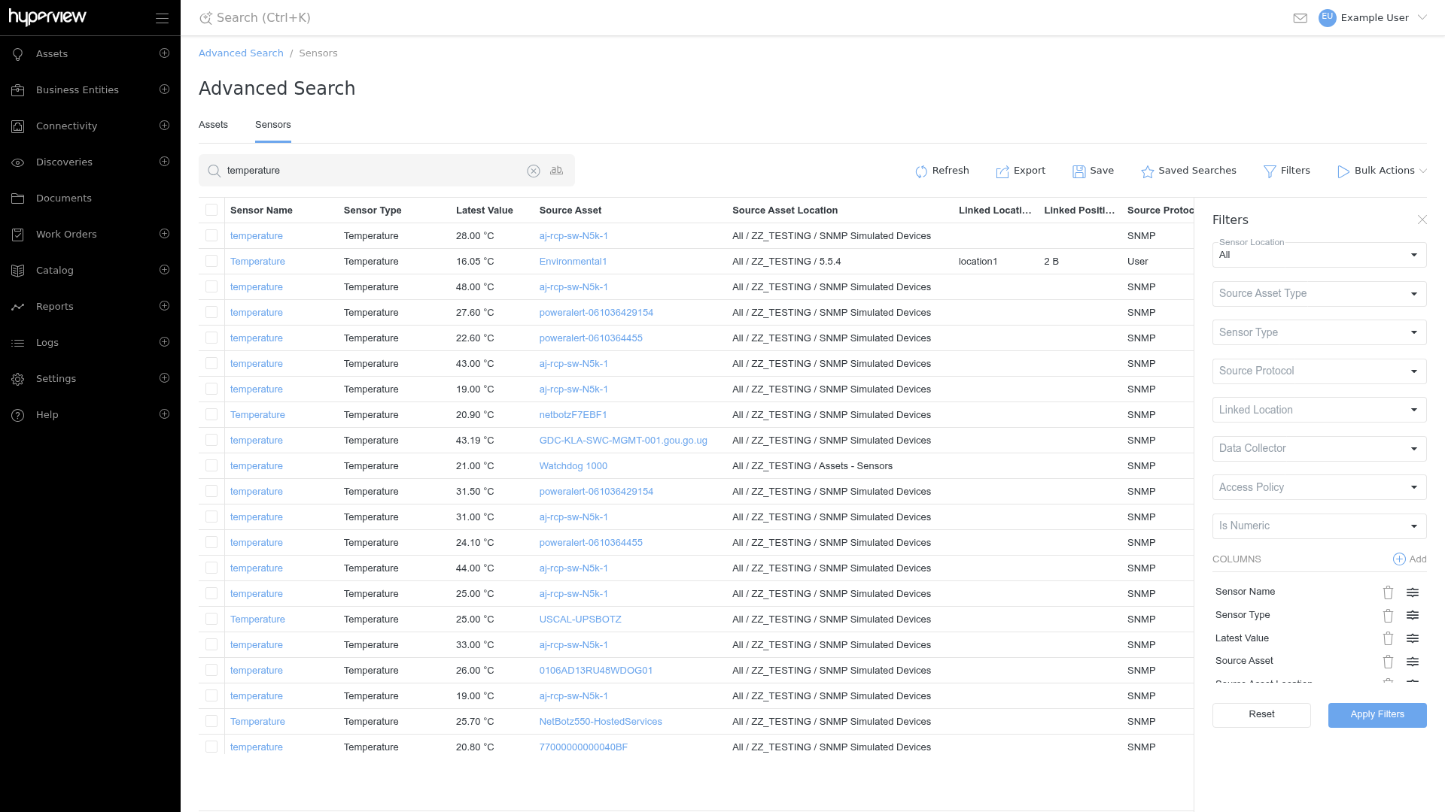Screen dimensions: 1445x812
Task: Open Latest Value column settings icon
Action: pyautogui.click(x=1413, y=638)
